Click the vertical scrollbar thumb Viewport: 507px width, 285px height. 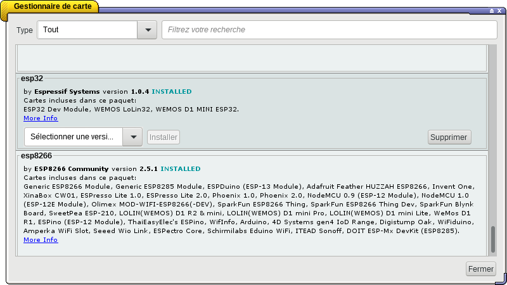[x=493, y=239]
